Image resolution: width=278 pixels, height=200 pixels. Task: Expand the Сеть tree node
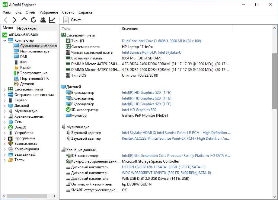pyautogui.click(x=5, y=122)
